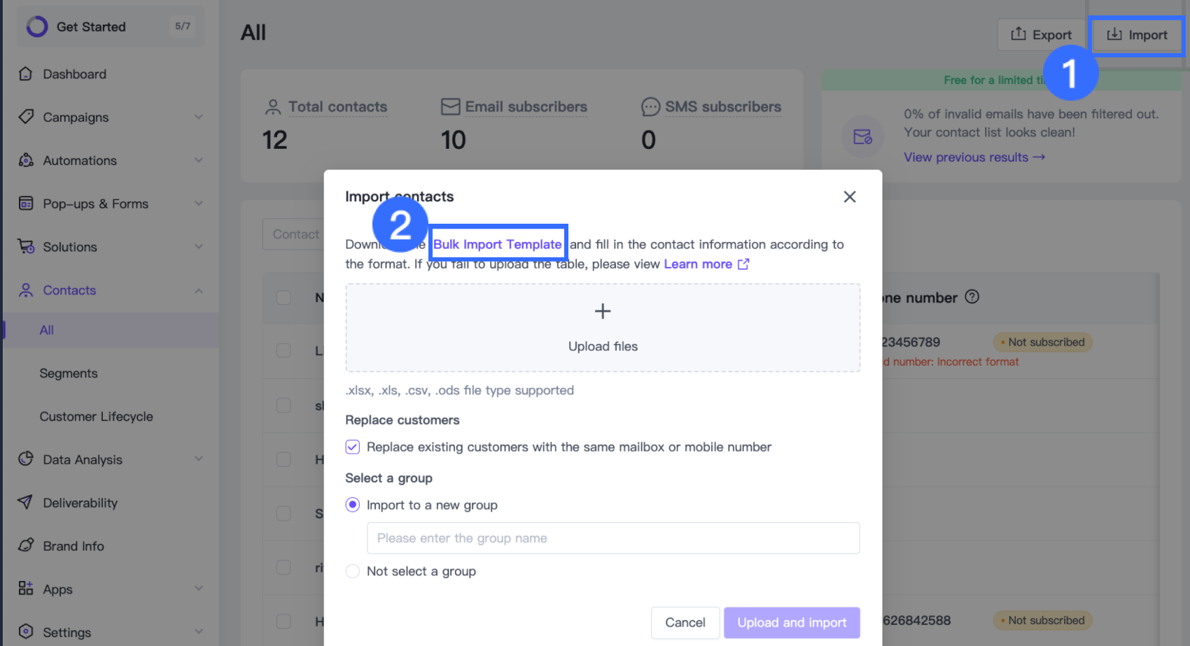Expand the Campaigns menu chevron
This screenshot has height=646, width=1190.
pos(199,117)
